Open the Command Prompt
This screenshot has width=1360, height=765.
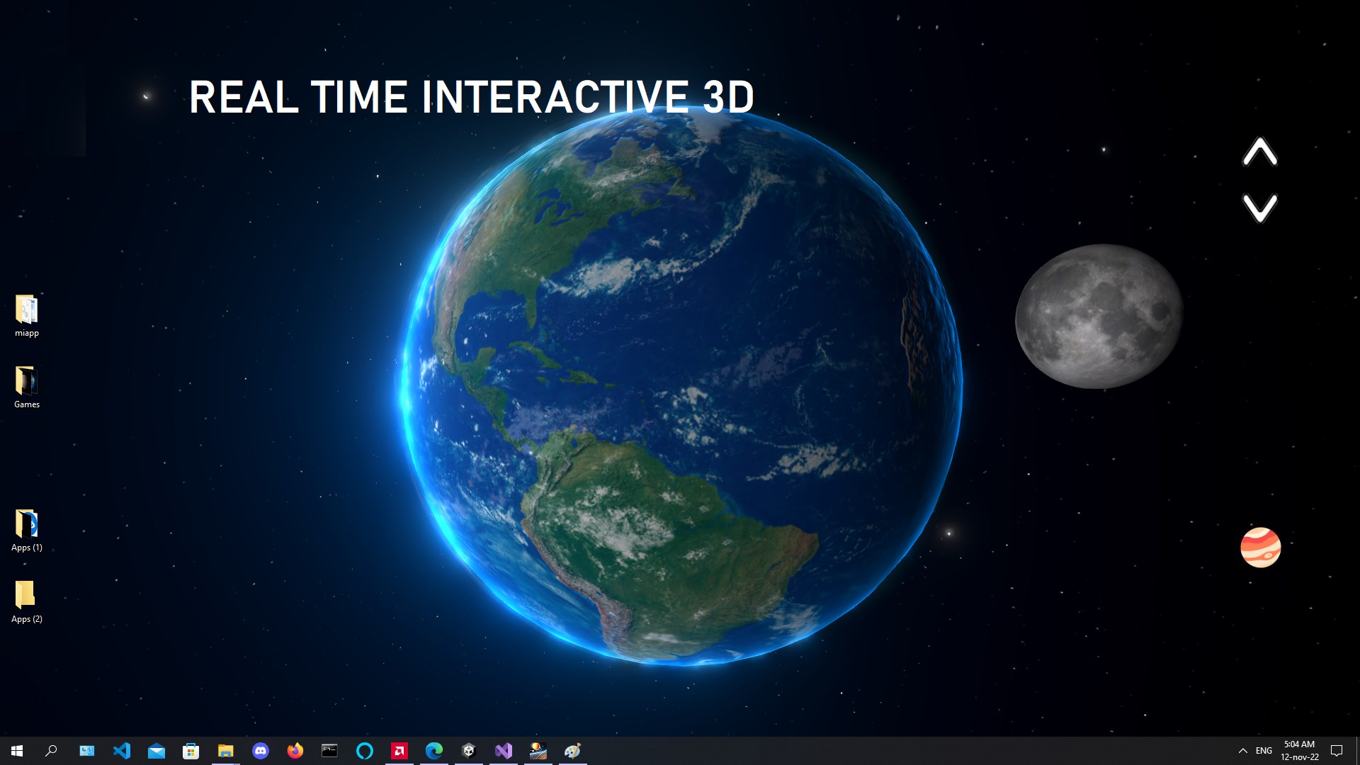(x=329, y=751)
